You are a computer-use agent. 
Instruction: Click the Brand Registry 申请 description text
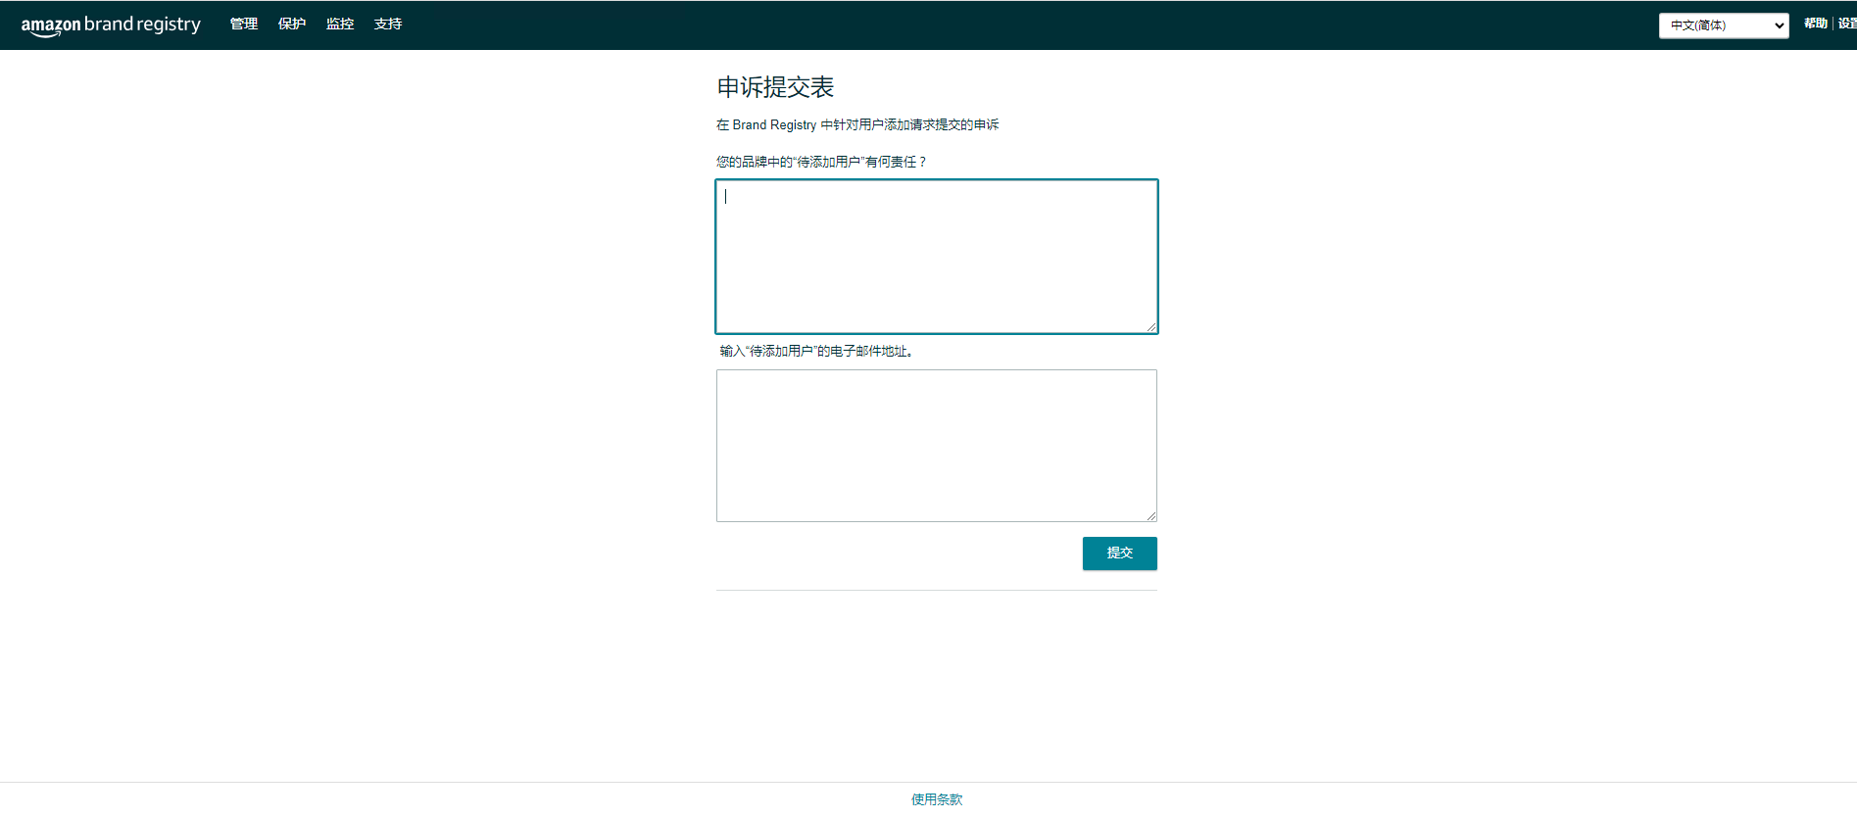[857, 125]
